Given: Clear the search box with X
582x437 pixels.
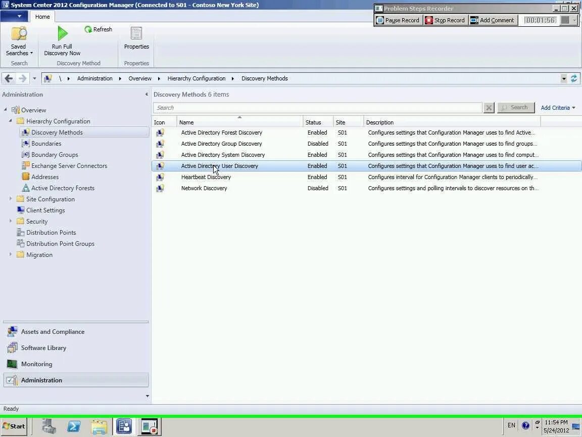Looking at the screenshot, I should [x=489, y=108].
